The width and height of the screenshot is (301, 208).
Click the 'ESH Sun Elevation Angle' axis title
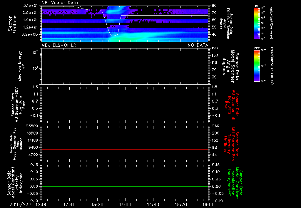226,24
